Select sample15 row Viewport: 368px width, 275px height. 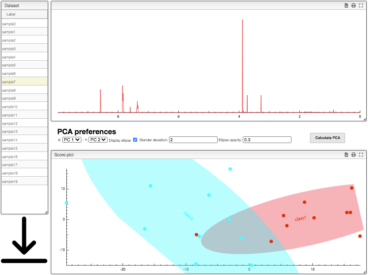24,148
